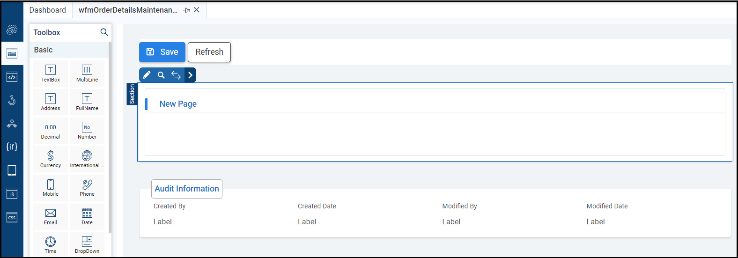Open the CSS sidebar icon

tap(12, 217)
